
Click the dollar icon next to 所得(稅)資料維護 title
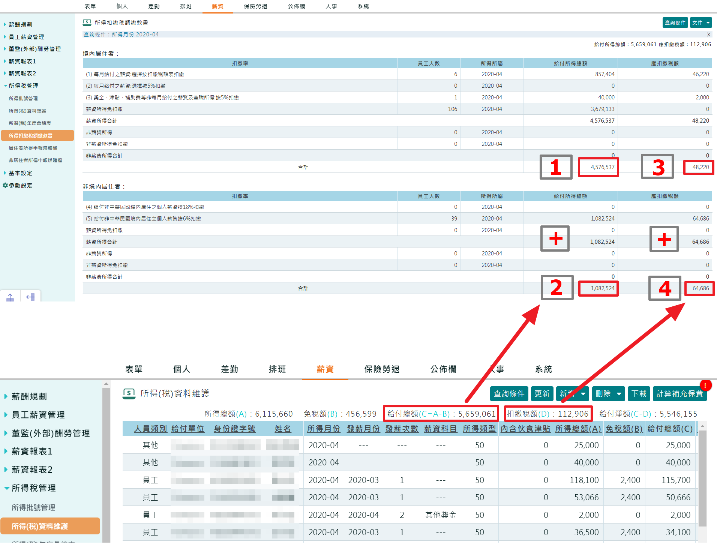129,394
